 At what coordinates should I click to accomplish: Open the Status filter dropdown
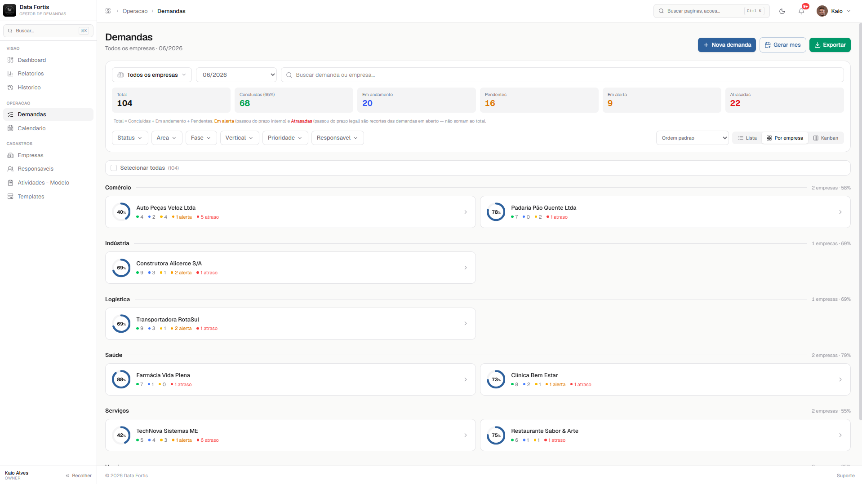130,138
